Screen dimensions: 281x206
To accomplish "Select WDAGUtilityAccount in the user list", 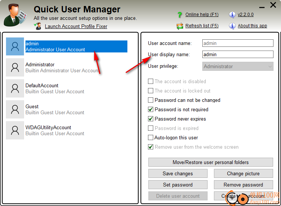I will tap(48, 127).
